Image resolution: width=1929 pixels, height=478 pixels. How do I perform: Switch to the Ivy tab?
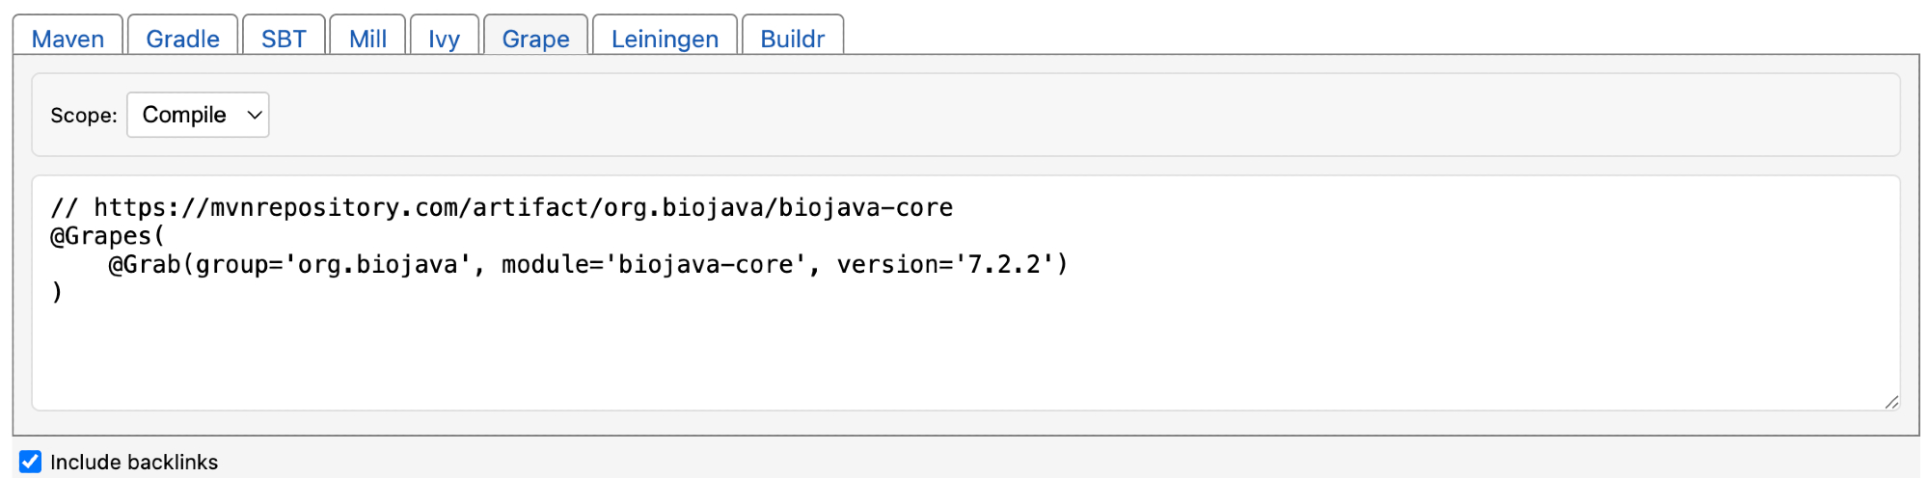coord(444,39)
